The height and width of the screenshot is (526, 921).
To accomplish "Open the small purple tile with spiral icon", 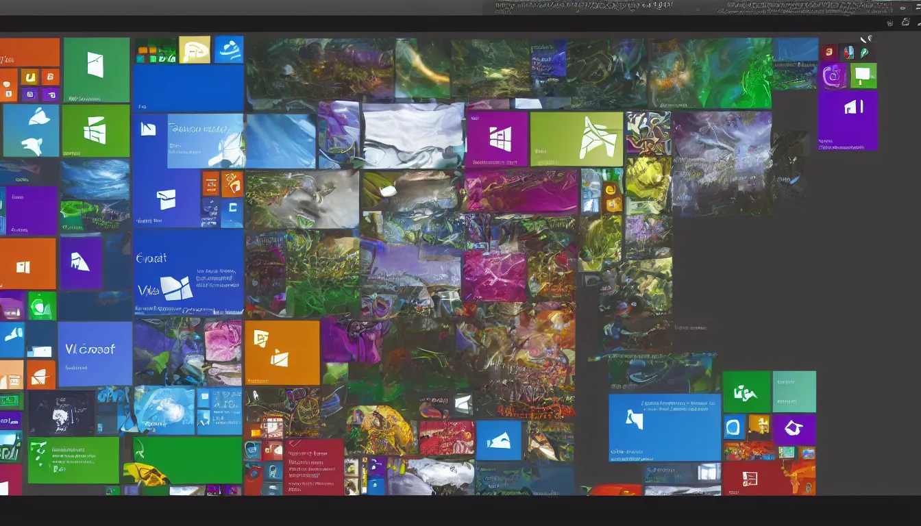I will [x=833, y=75].
